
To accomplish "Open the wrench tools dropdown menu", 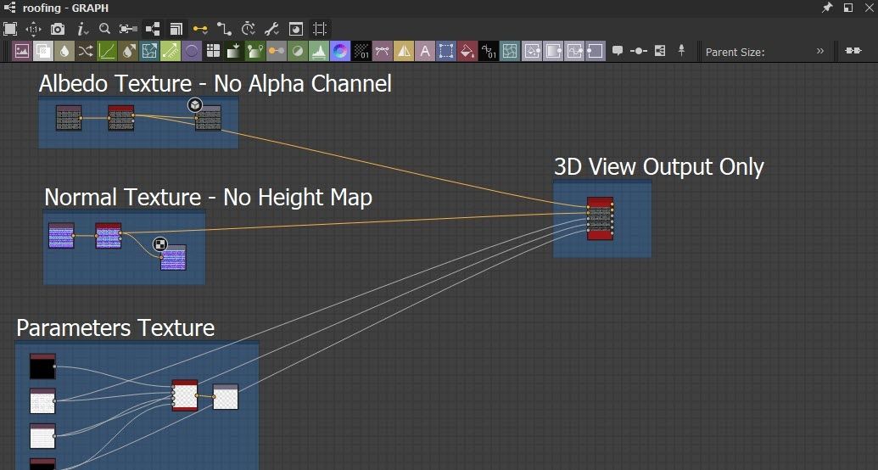I will (x=273, y=29).
